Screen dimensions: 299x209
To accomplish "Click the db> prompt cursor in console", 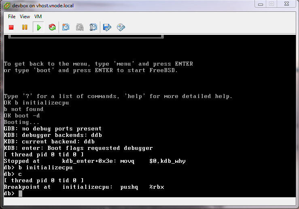I will (x=20, y=194).
